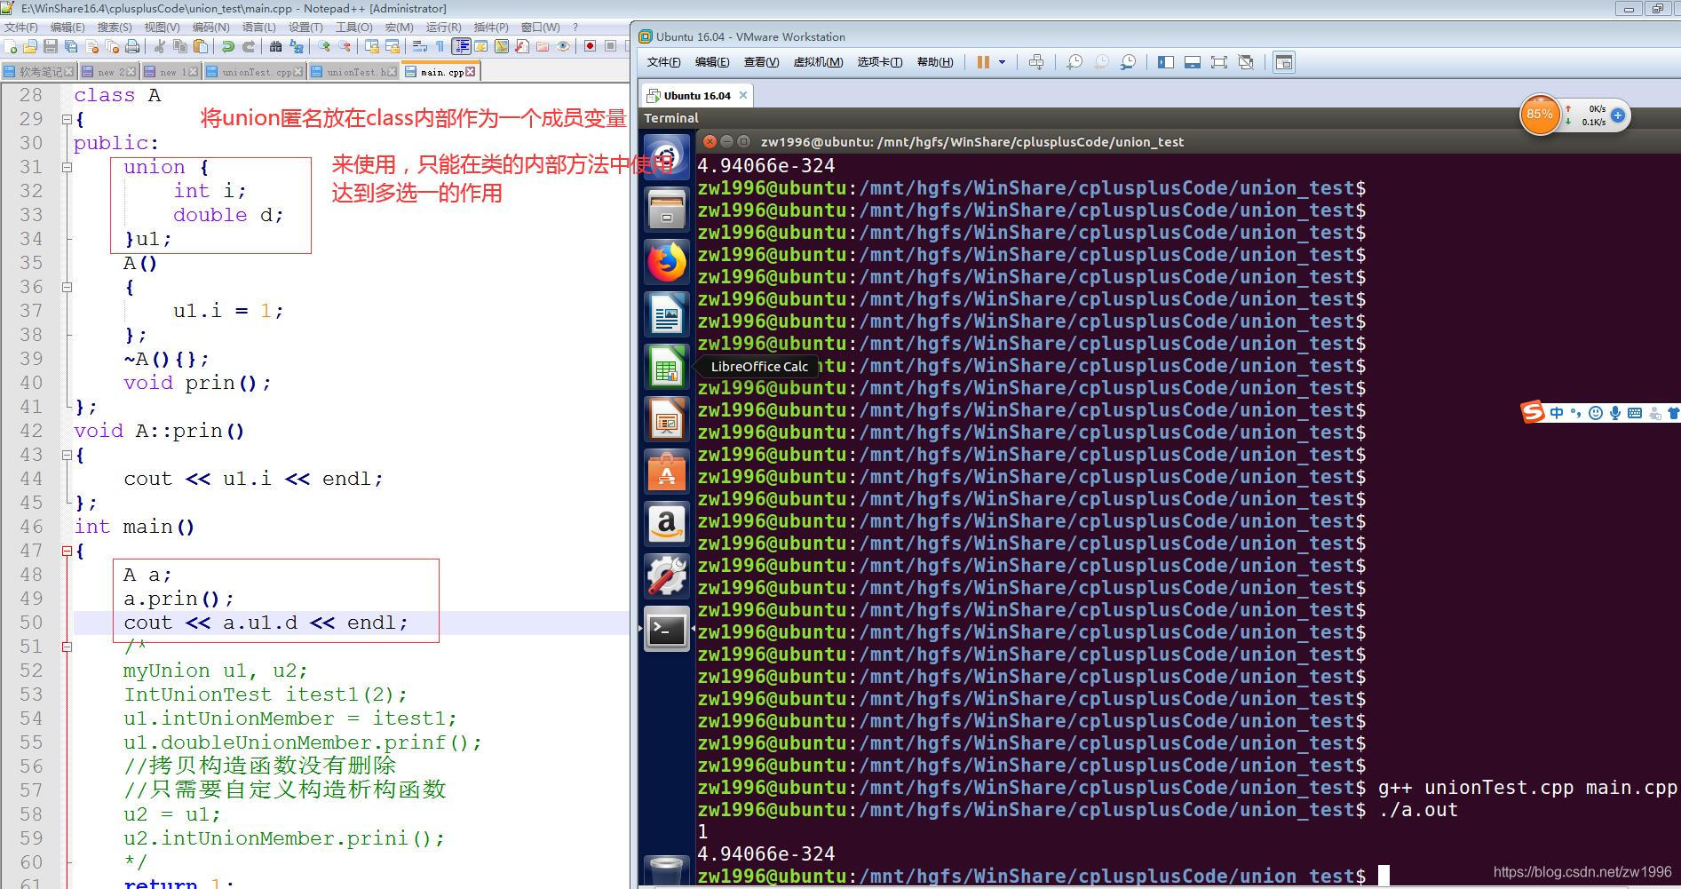Click the Copy icon in Notepad++ toolbar
This screenshot has height=889, width=1681.
tap(180, 46)
